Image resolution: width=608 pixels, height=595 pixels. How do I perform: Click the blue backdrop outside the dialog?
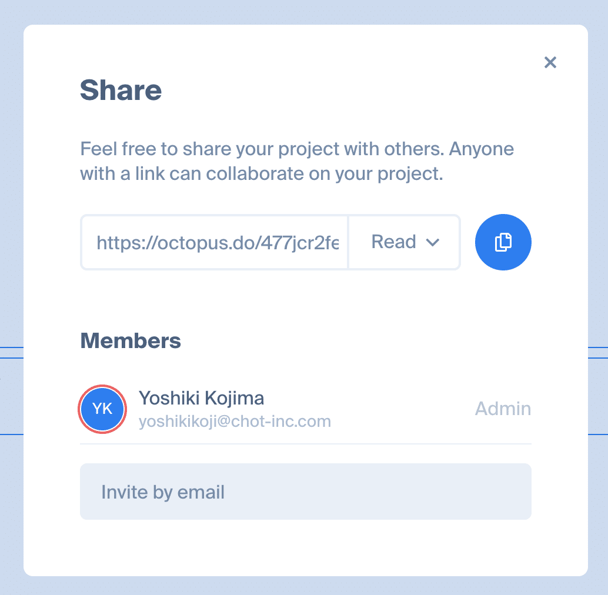[11, 155]
